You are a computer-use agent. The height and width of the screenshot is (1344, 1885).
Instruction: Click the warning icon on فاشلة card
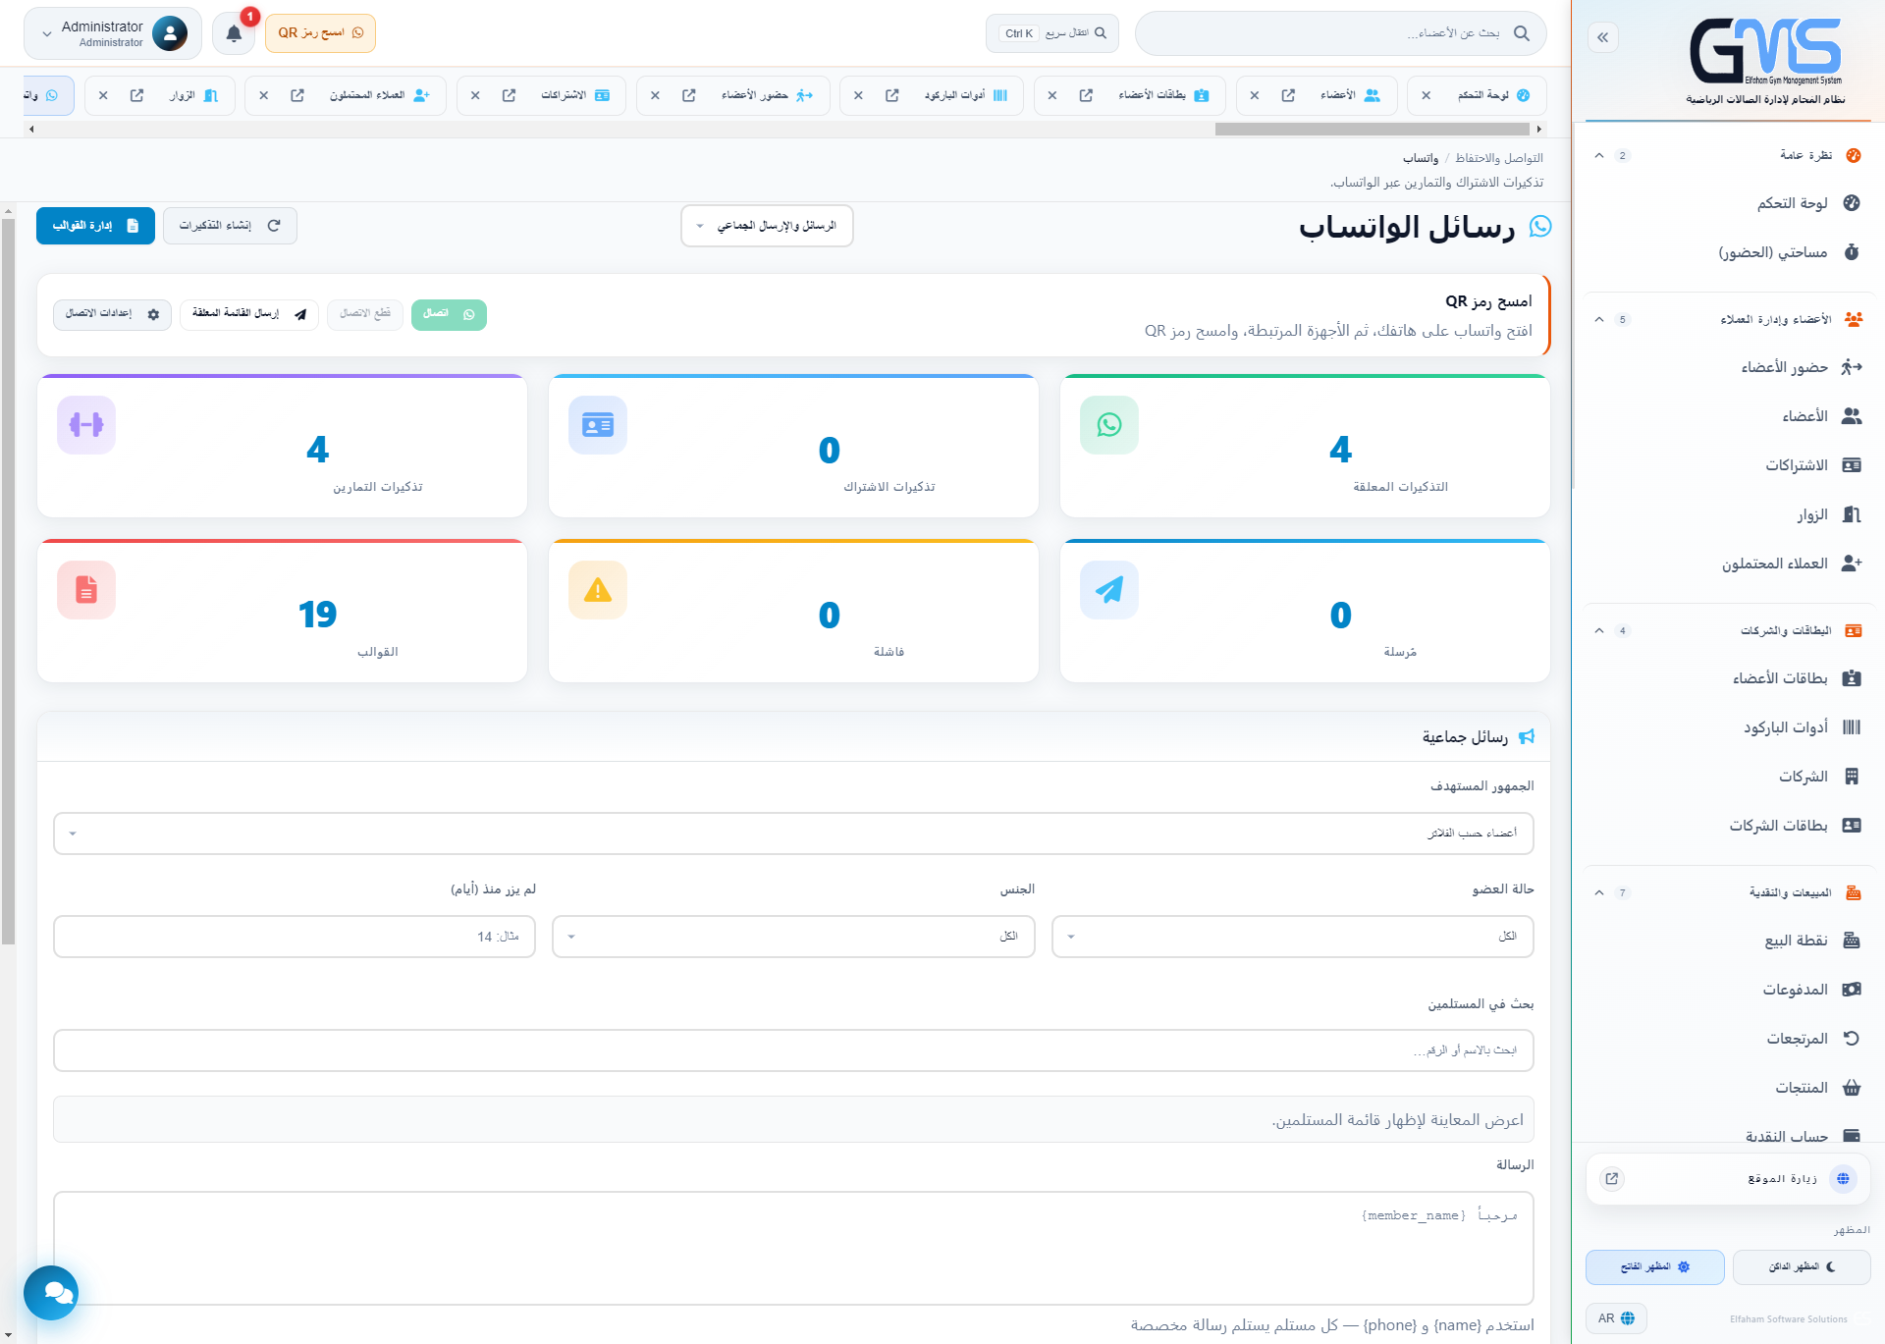[598, 590]
